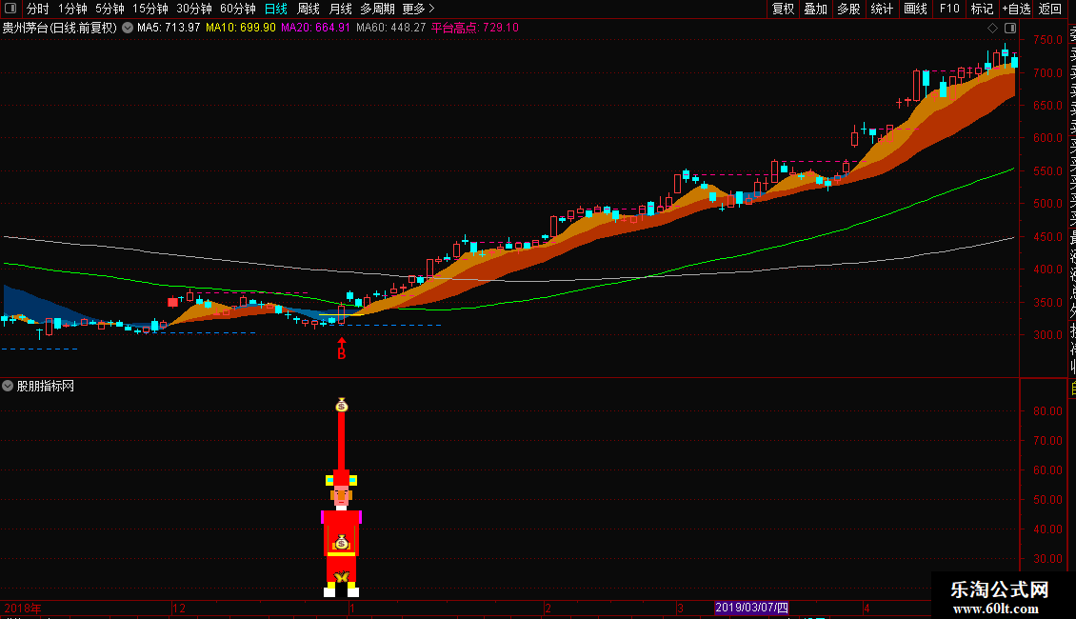The width and height of the screenshot is (1076, 619).
Task: Click 平台高点: 729.10 label
Action: coord(475,28)
